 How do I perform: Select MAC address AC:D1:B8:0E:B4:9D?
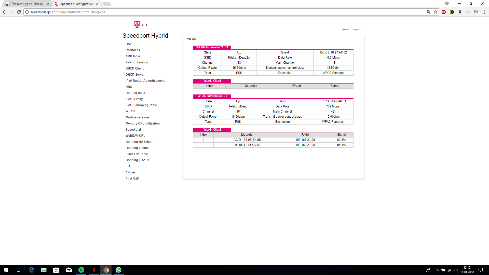[x=247, y=140]
